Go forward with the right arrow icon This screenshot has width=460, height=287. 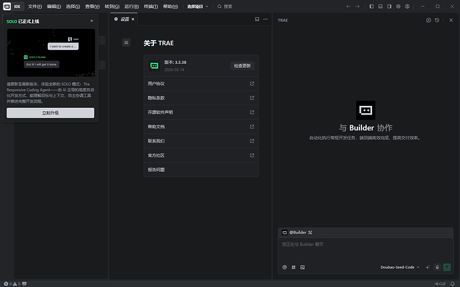coord(357,7)
